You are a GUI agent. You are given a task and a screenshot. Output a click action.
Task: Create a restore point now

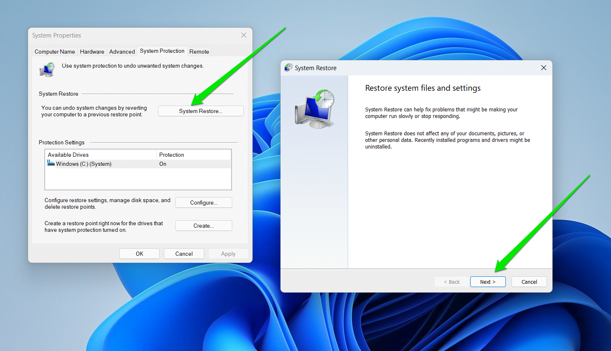[x=203, y=225]
